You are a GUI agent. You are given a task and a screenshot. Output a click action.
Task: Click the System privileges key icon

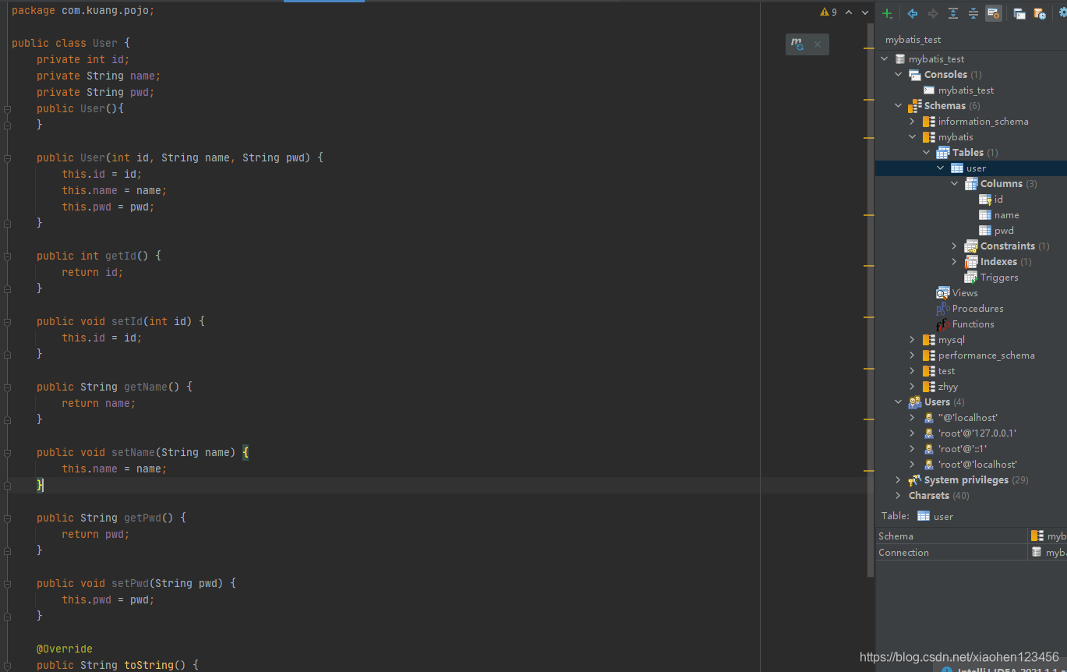pos(915,480)
